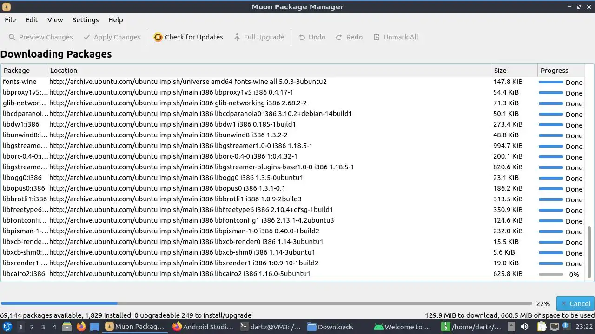Open the Settings menu
Viewport: 595px width, 334px height.
(x=86, y=20)
